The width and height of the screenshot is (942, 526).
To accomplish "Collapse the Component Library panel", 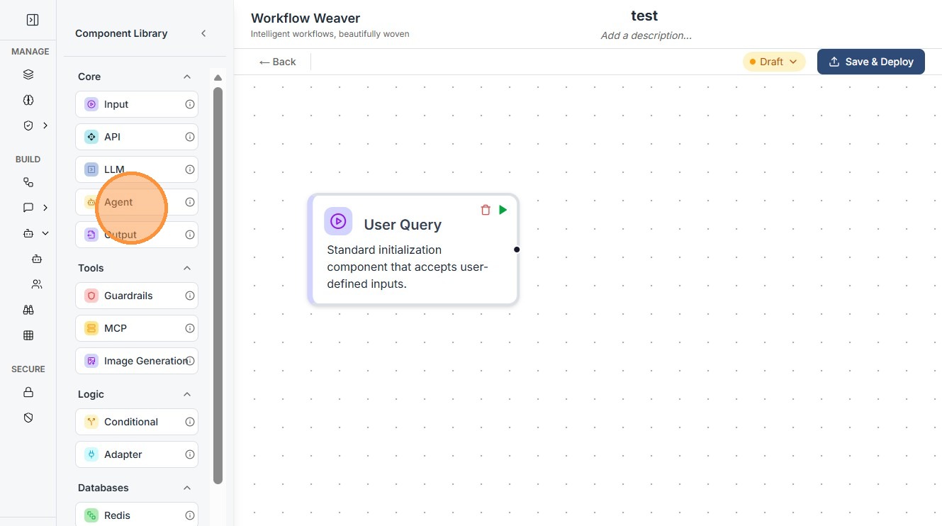I will [203, 33].
